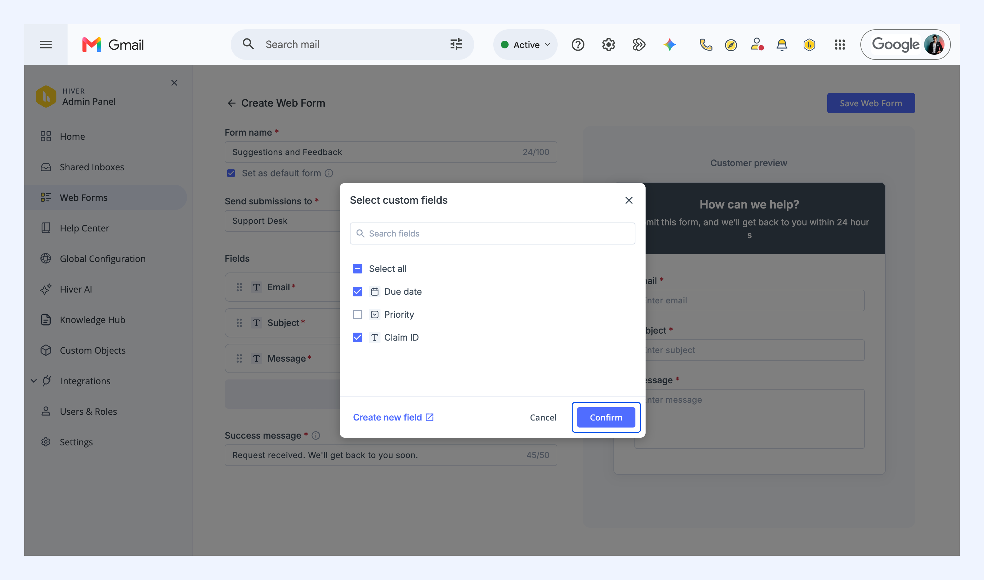Screen dimensions: 984x580
Task: Confirm the selected custom fields
Action: (x=606, y=417)
